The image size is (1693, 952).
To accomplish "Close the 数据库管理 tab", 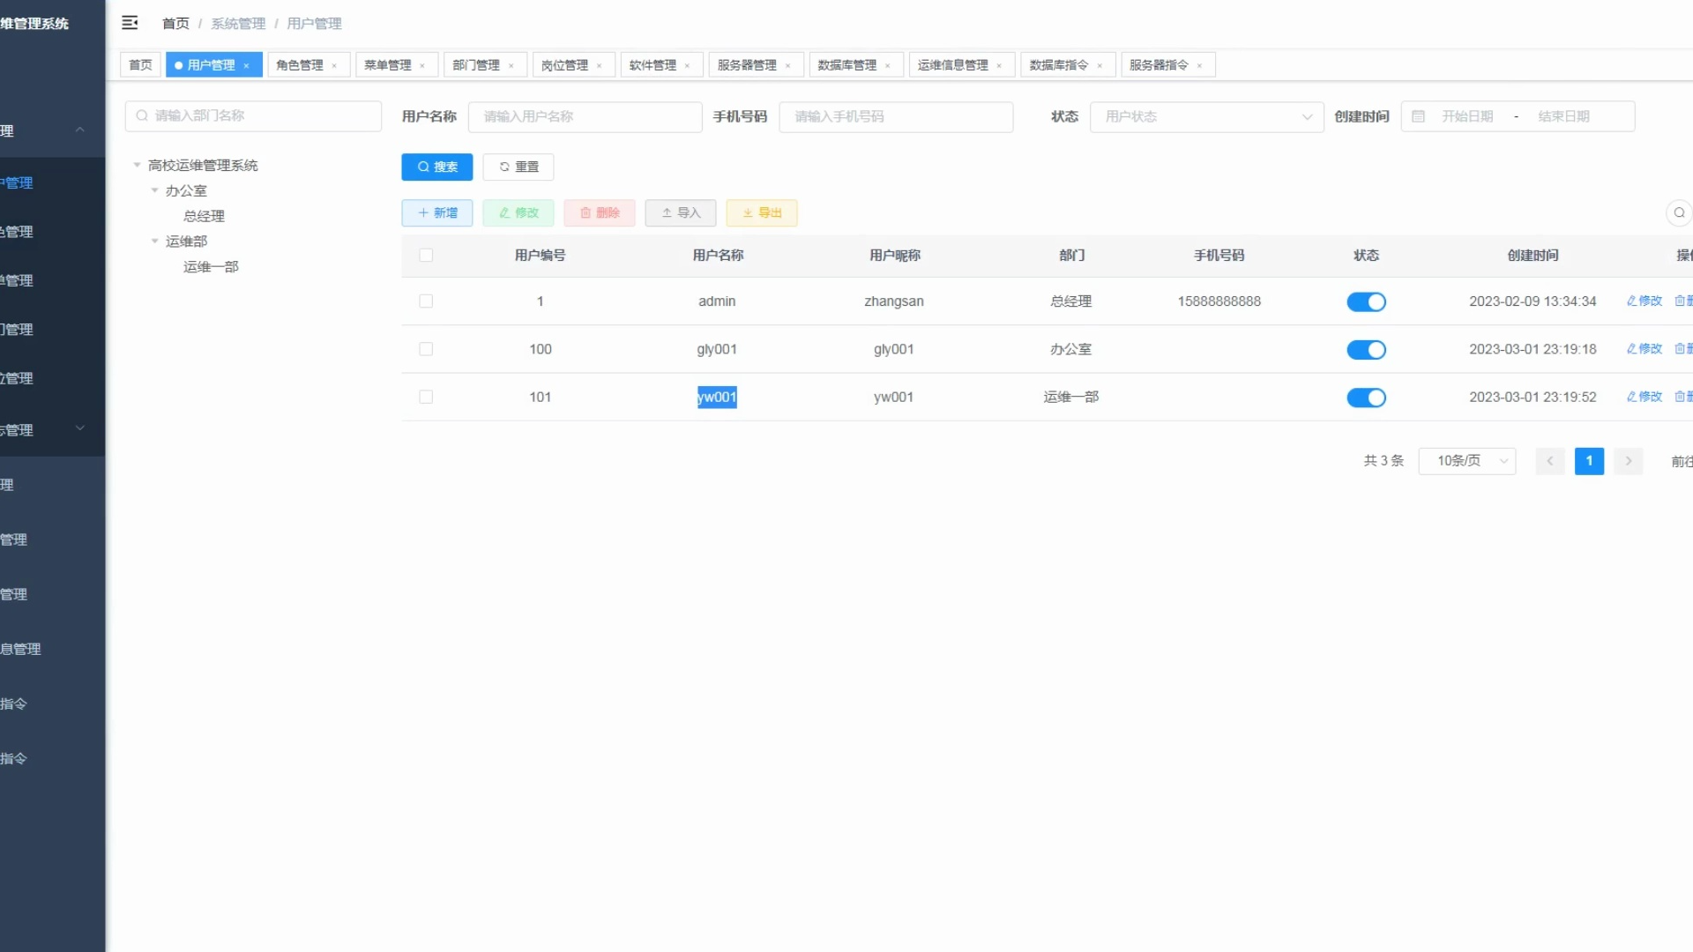I will coord(887,65).
